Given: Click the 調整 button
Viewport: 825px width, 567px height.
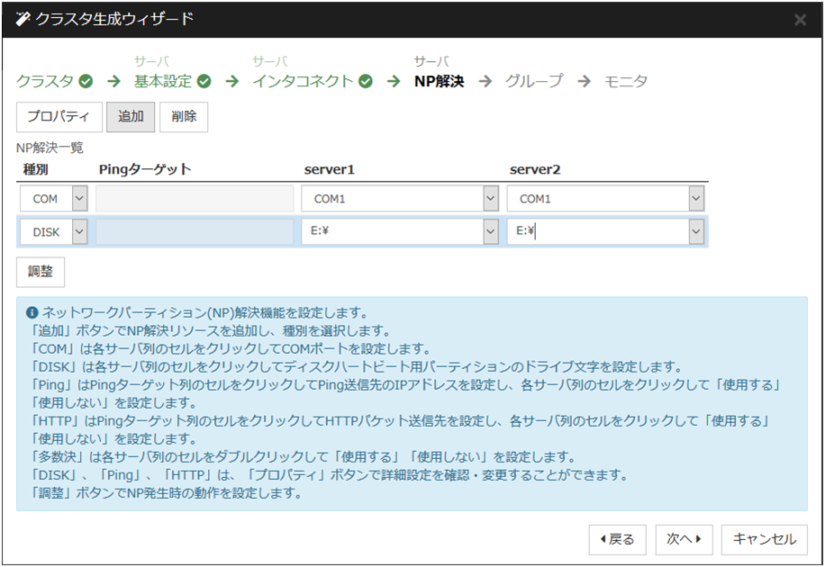Looking at the screenshot, I should click(x=41, y=271).
